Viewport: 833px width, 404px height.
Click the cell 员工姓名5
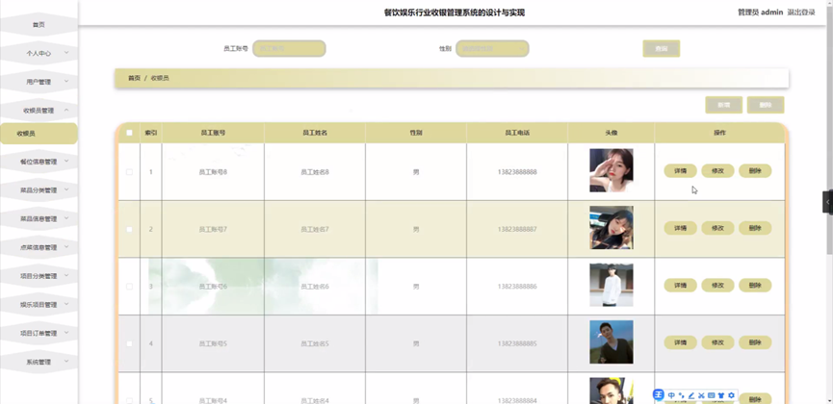(315, 344)
